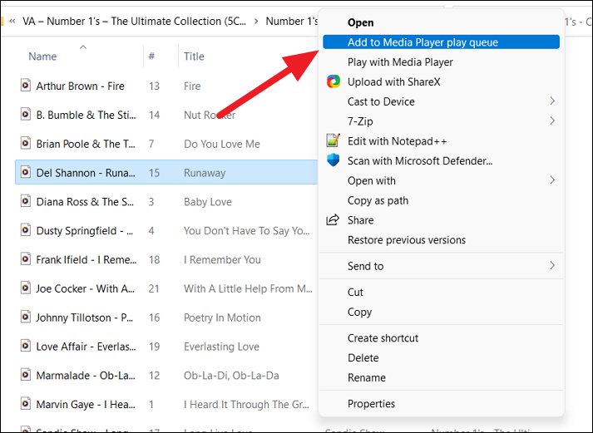593x433 pixels.
Task: Sort by the Title column header
Action: [x=194, y=57]
